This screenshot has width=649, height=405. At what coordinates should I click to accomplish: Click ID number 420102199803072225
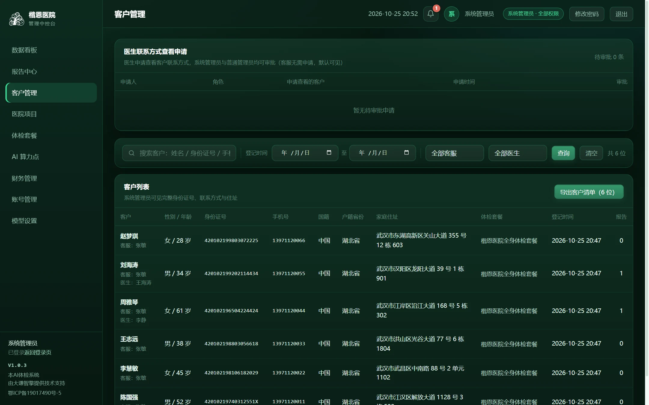pos(231,240)
